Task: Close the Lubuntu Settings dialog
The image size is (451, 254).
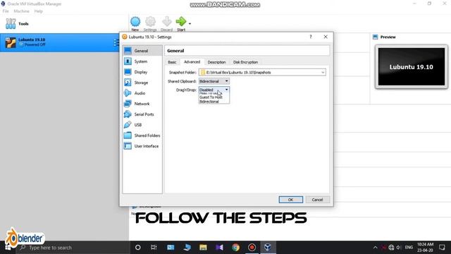Action: (326, 37)
